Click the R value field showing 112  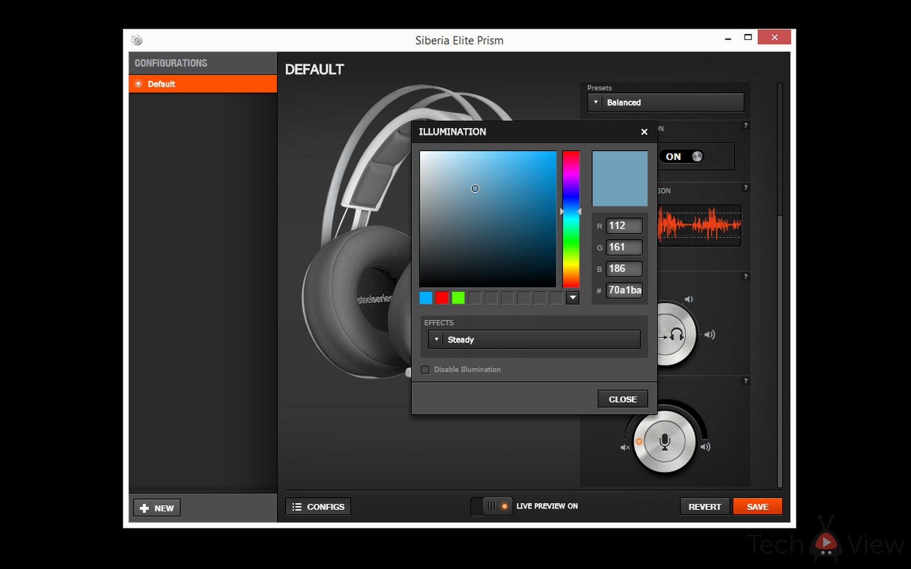pyautogui.click(x=624, y=226)
